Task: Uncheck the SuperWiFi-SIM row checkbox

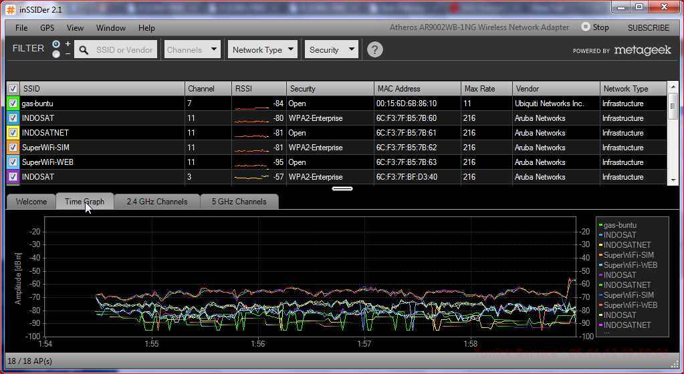Action: (x=13, y=148)
